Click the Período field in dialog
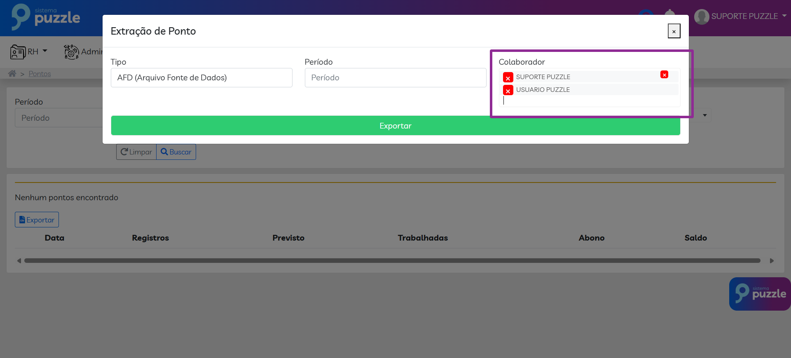791x358 pixels. [x=395, y=78]
